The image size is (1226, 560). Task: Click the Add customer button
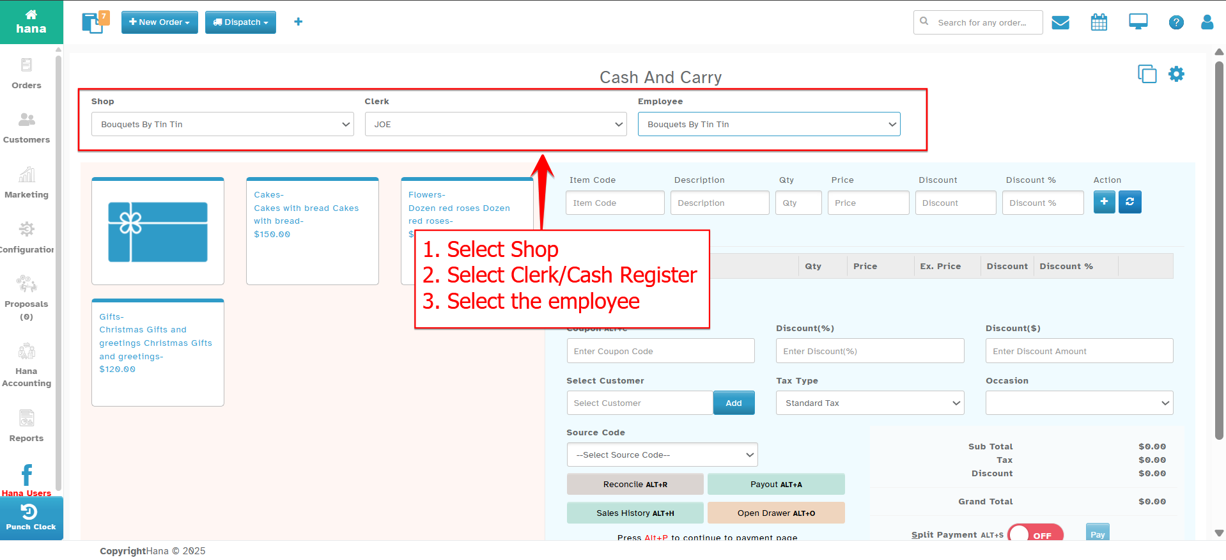point(734,403)
